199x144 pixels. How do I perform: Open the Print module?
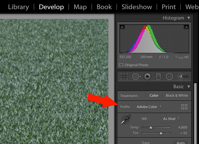pos(169,7)
